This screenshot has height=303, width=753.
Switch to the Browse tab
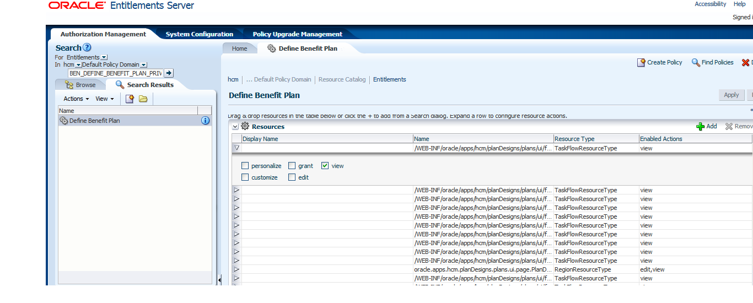point(80,85)
